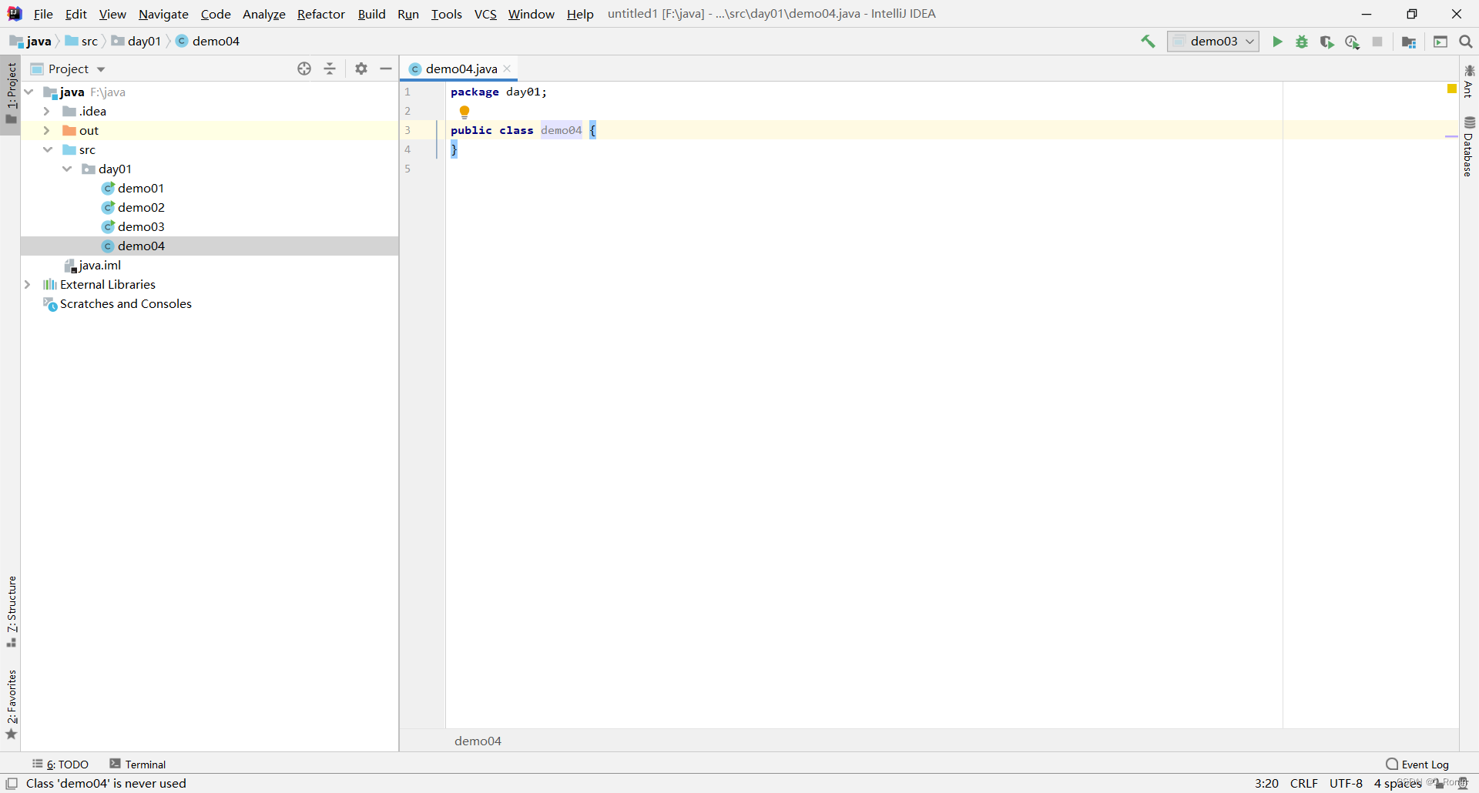1479x793 pixels.
Task: Toggle tool window bars icon in status bar
Action: pos(12,783)
